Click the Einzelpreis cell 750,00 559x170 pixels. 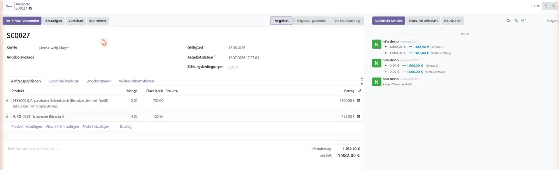[x=158, y=101]
